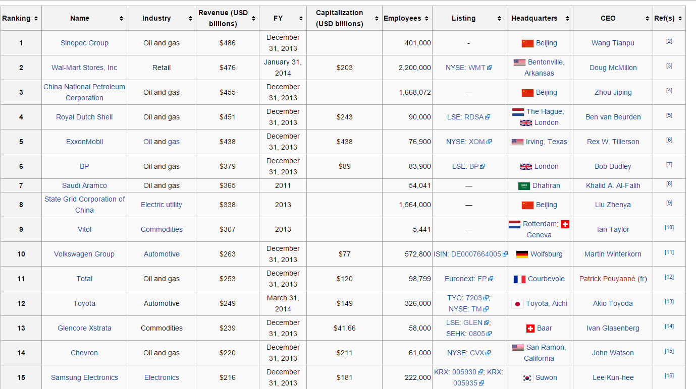Open Electric utility industry link
Screen dimensions: 696x389
click(x=162, y=205)
